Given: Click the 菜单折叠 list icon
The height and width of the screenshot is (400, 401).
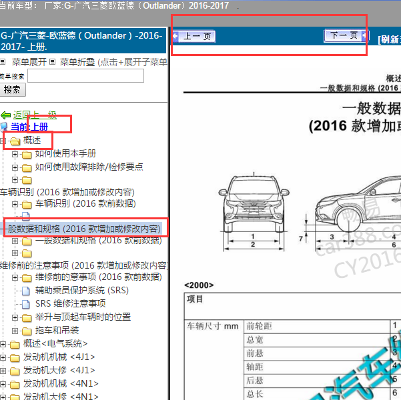Looking at the screenshot, I should click(x=53, y=61).
